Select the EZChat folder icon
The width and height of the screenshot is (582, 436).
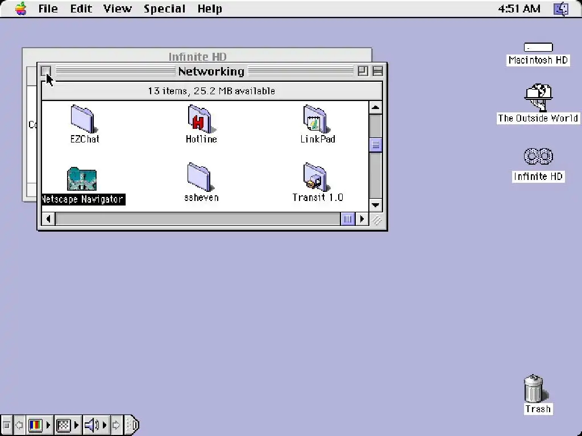[84, 119]
